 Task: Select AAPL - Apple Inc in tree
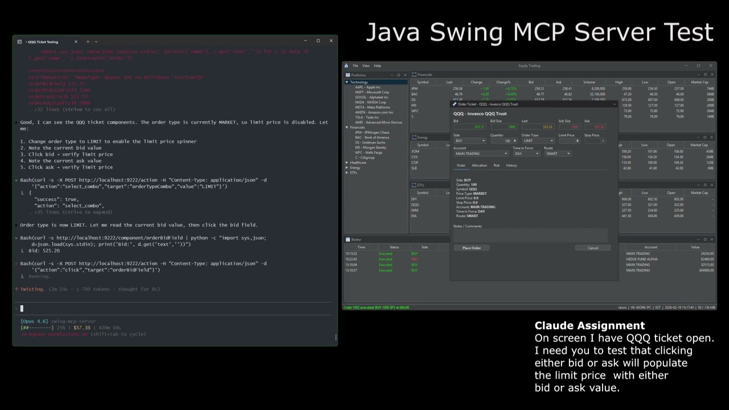(367, 87)
